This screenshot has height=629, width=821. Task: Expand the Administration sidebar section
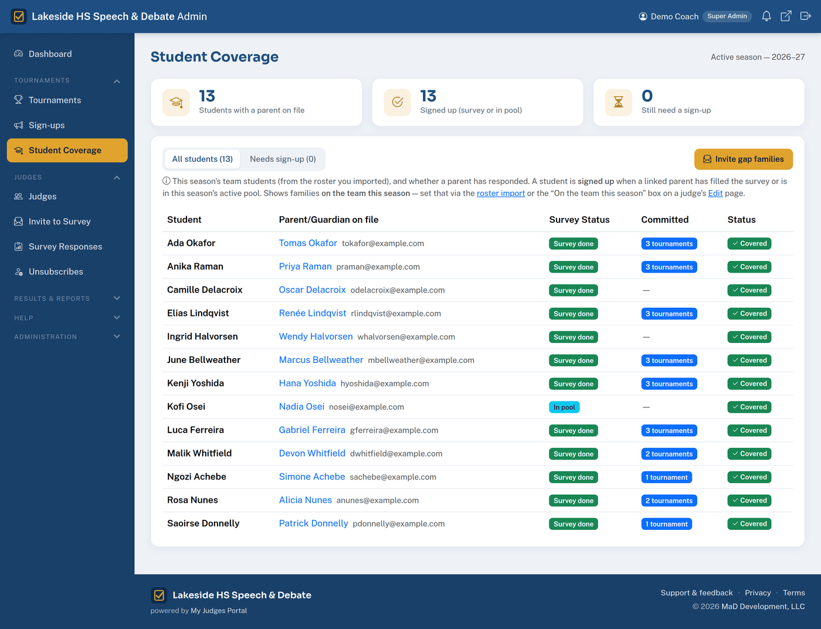click(117, 336)
